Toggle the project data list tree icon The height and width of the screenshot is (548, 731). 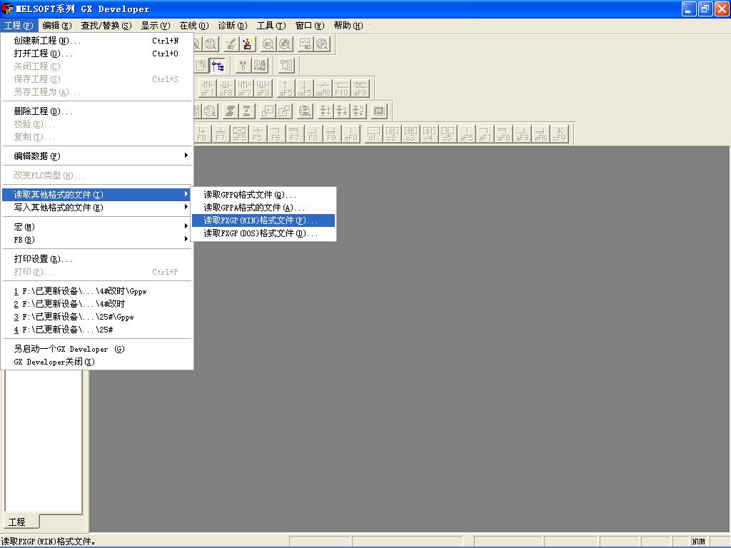(217, 66)
